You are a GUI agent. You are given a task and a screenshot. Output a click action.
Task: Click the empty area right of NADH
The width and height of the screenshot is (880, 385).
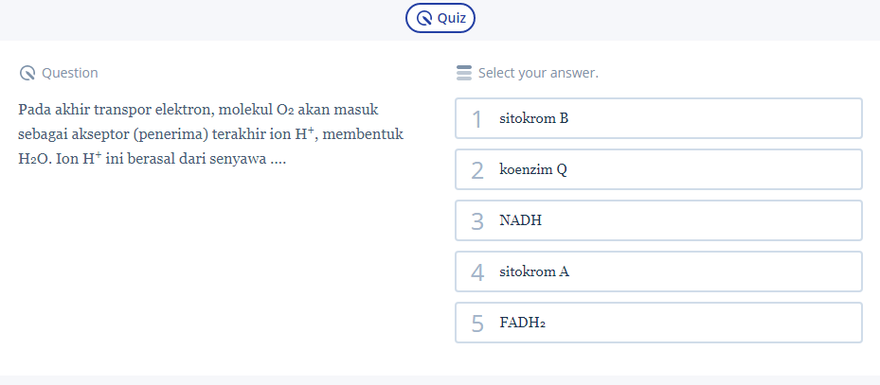pos(701,220)
